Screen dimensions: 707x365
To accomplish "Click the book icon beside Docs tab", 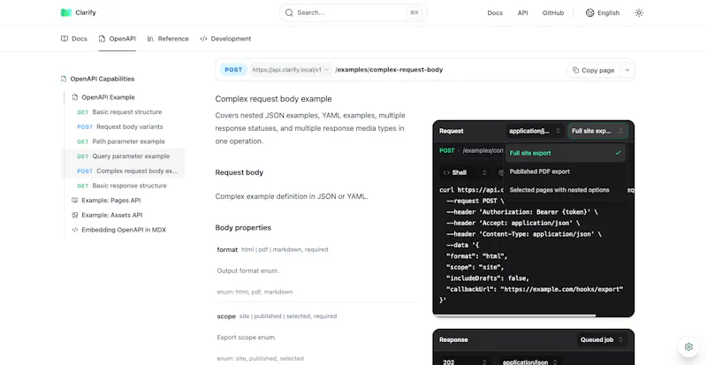I will pyautogui.click(x=65, y=39).
